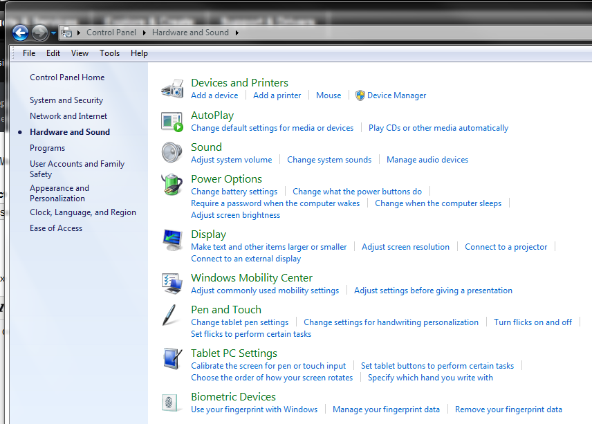
Task: Open the File menu
Action: click(29, 53)
